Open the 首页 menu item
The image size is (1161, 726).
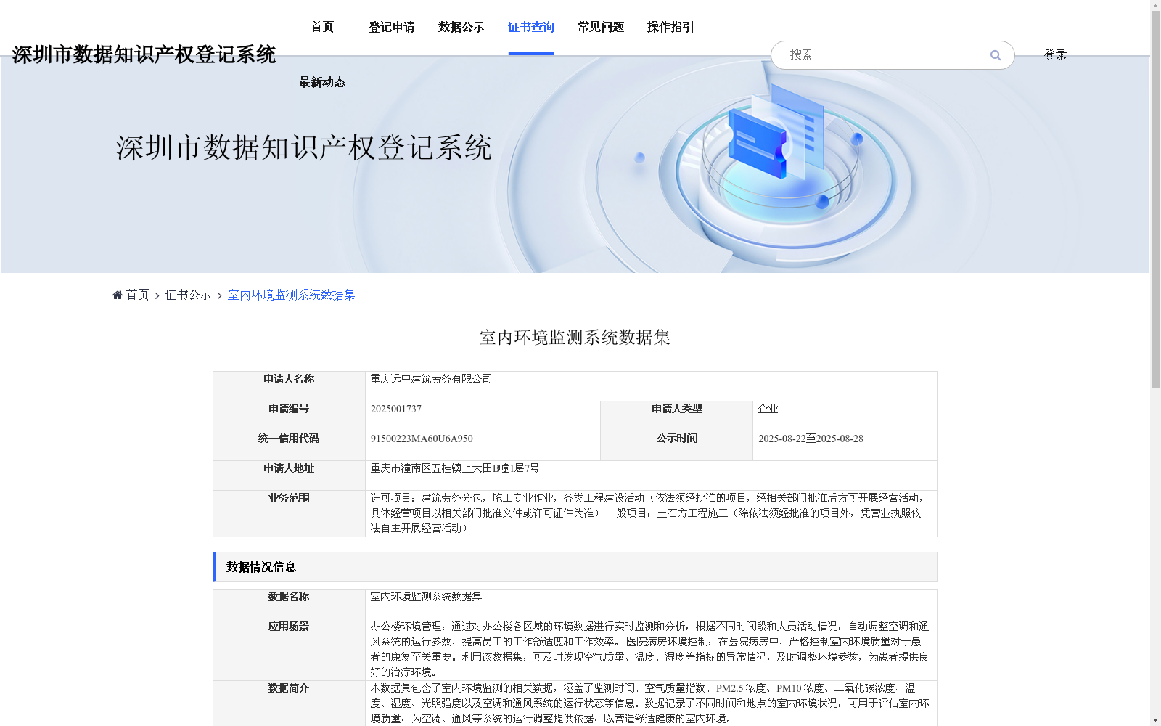point(322,27)
